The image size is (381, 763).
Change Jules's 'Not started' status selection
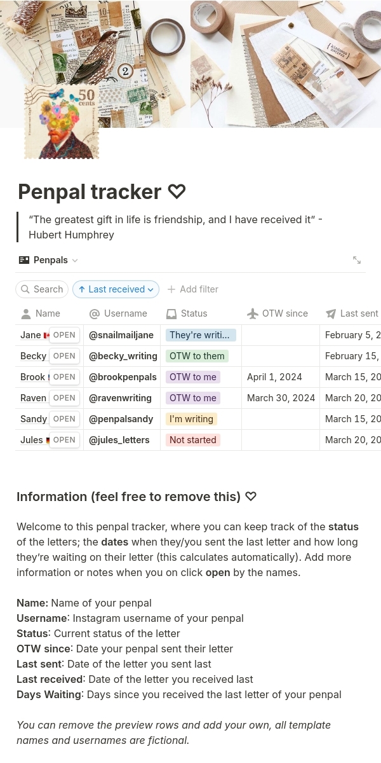point(192,439)
